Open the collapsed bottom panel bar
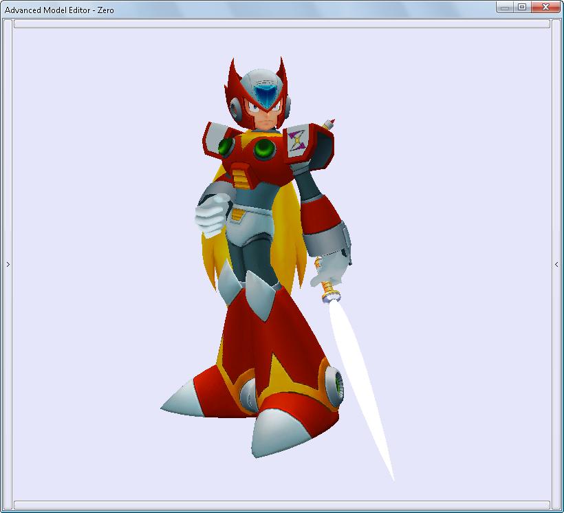The height and width of the screenshot is (513, 564). [281, 505]
